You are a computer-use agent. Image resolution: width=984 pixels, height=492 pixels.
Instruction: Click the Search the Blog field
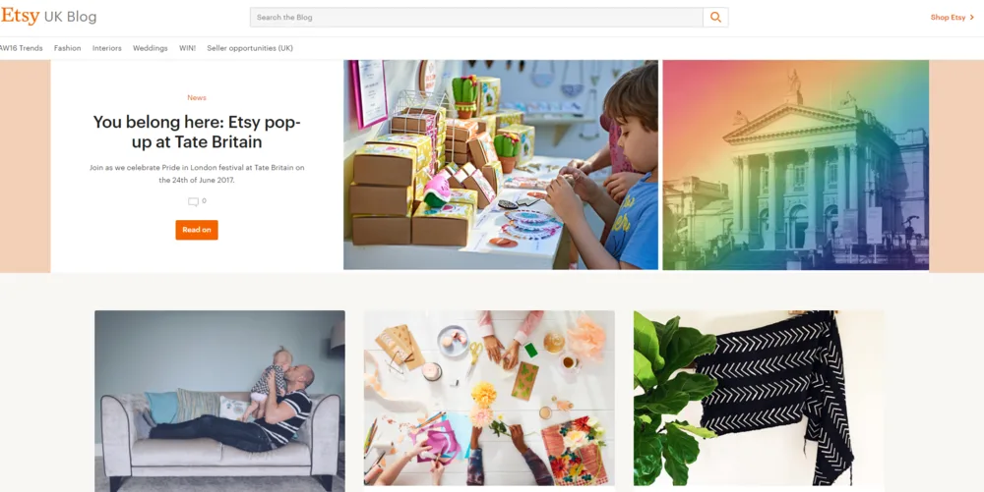476,18
